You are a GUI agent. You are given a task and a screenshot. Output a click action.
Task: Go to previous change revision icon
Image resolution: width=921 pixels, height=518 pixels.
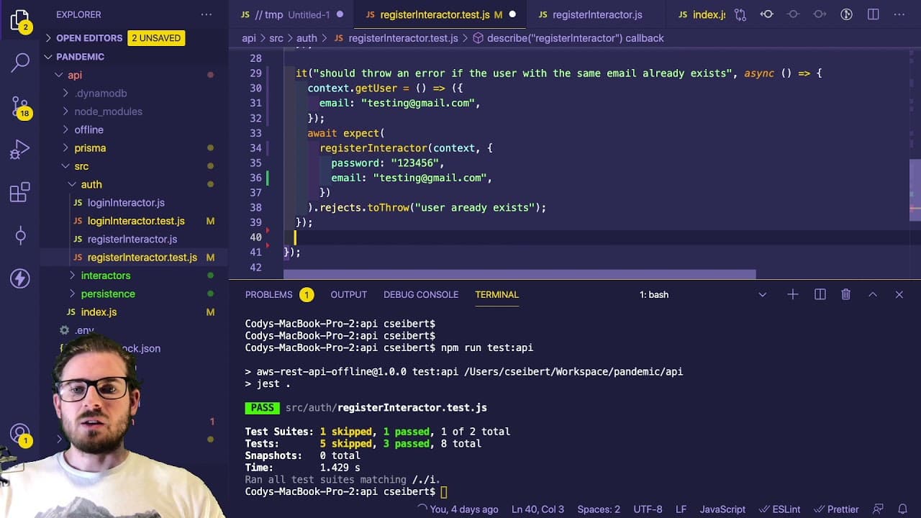point(767,14)
